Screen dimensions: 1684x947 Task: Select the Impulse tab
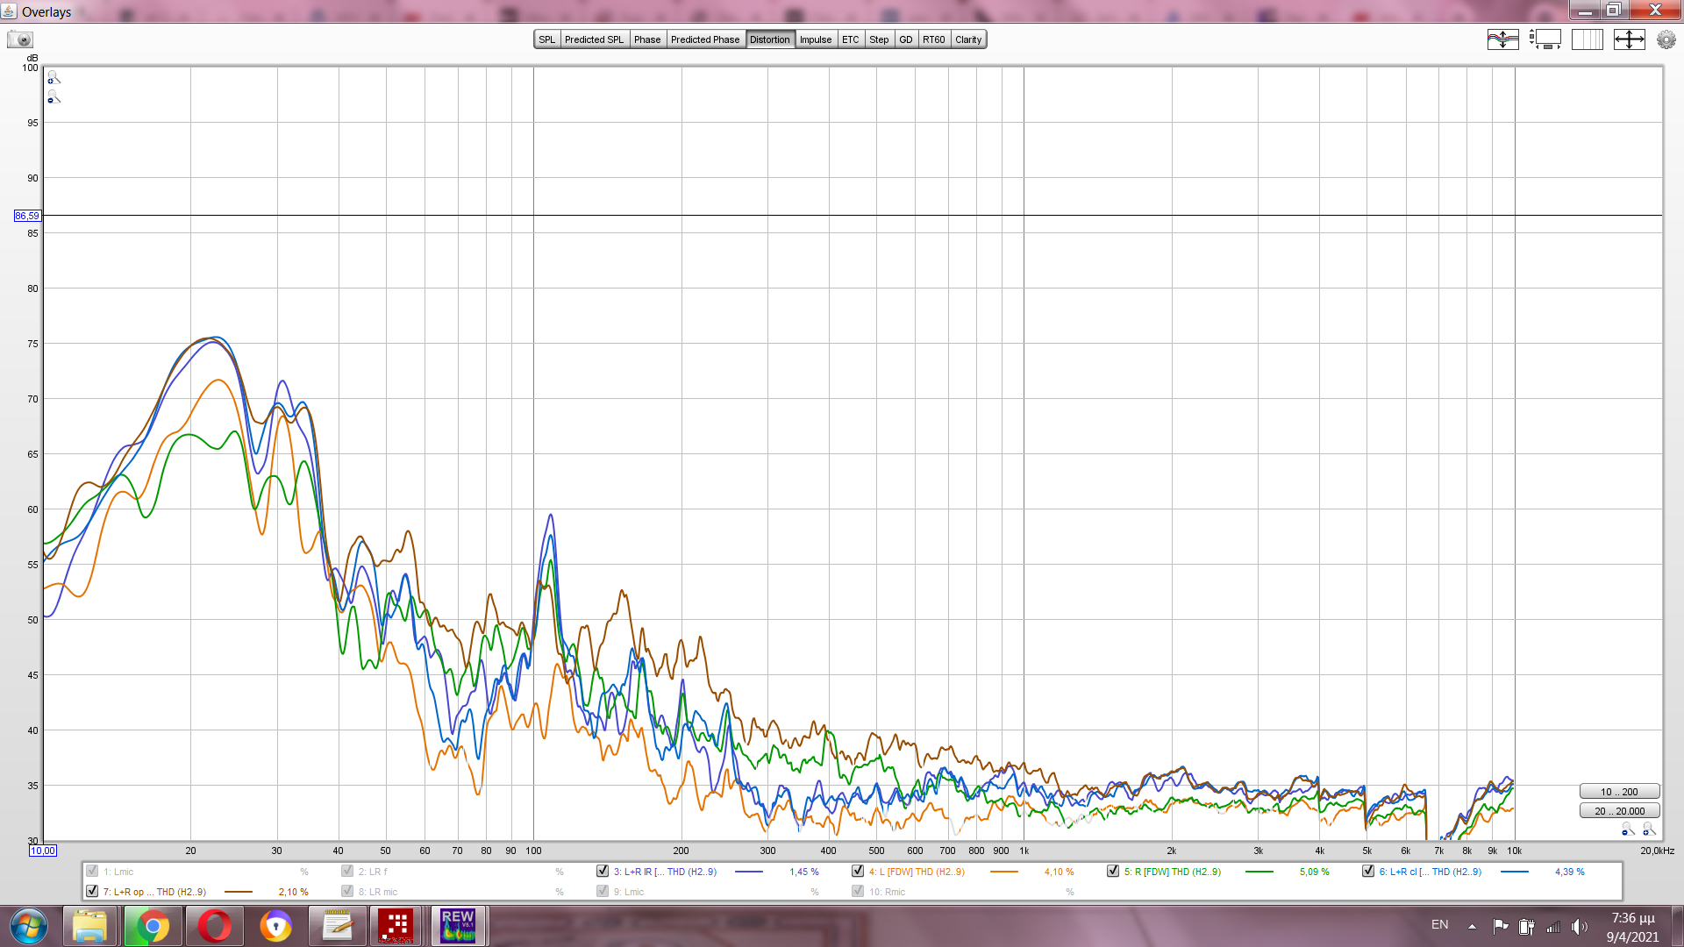click(815, 39)
